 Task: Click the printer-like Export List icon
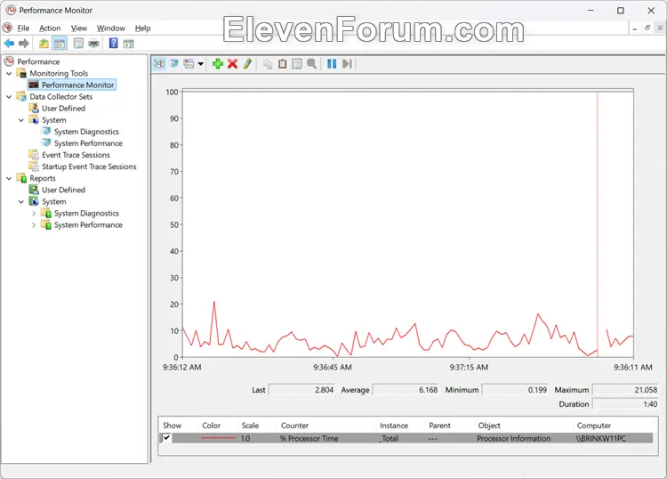point(93,43)
